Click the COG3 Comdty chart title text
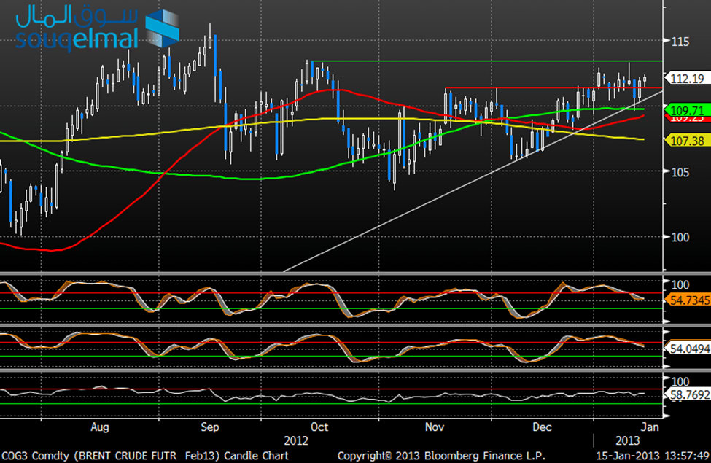The width and height of the screenshot is (711, 463). coord(144,456)
